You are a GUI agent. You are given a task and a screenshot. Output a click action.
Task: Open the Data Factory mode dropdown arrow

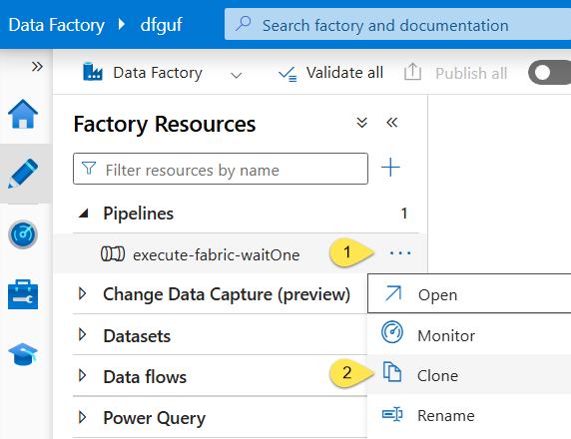(x=237, y=76)
